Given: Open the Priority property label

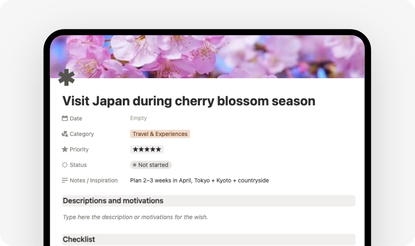Looking at the screenshot, I should click(79, 149).
